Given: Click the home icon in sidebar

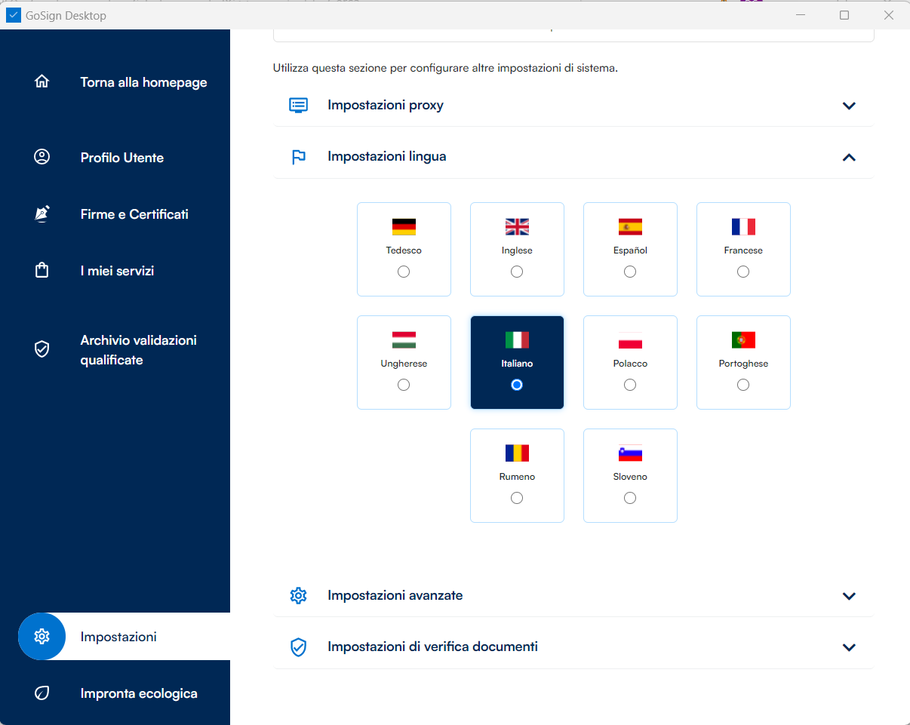Looking at the screenshot, I should tap(42, 82).
